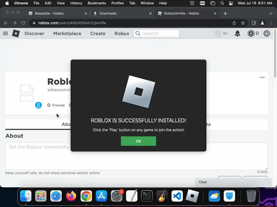
Task: Click the 0 Friends link
Action: 56,105
